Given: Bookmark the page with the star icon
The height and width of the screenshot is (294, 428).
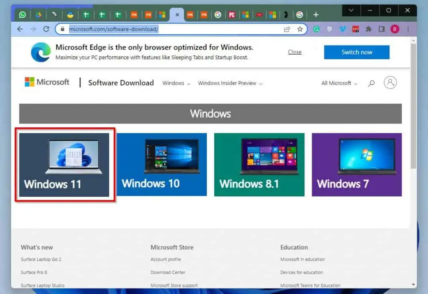Looking at the screenshot, I should tap(300, 29).
